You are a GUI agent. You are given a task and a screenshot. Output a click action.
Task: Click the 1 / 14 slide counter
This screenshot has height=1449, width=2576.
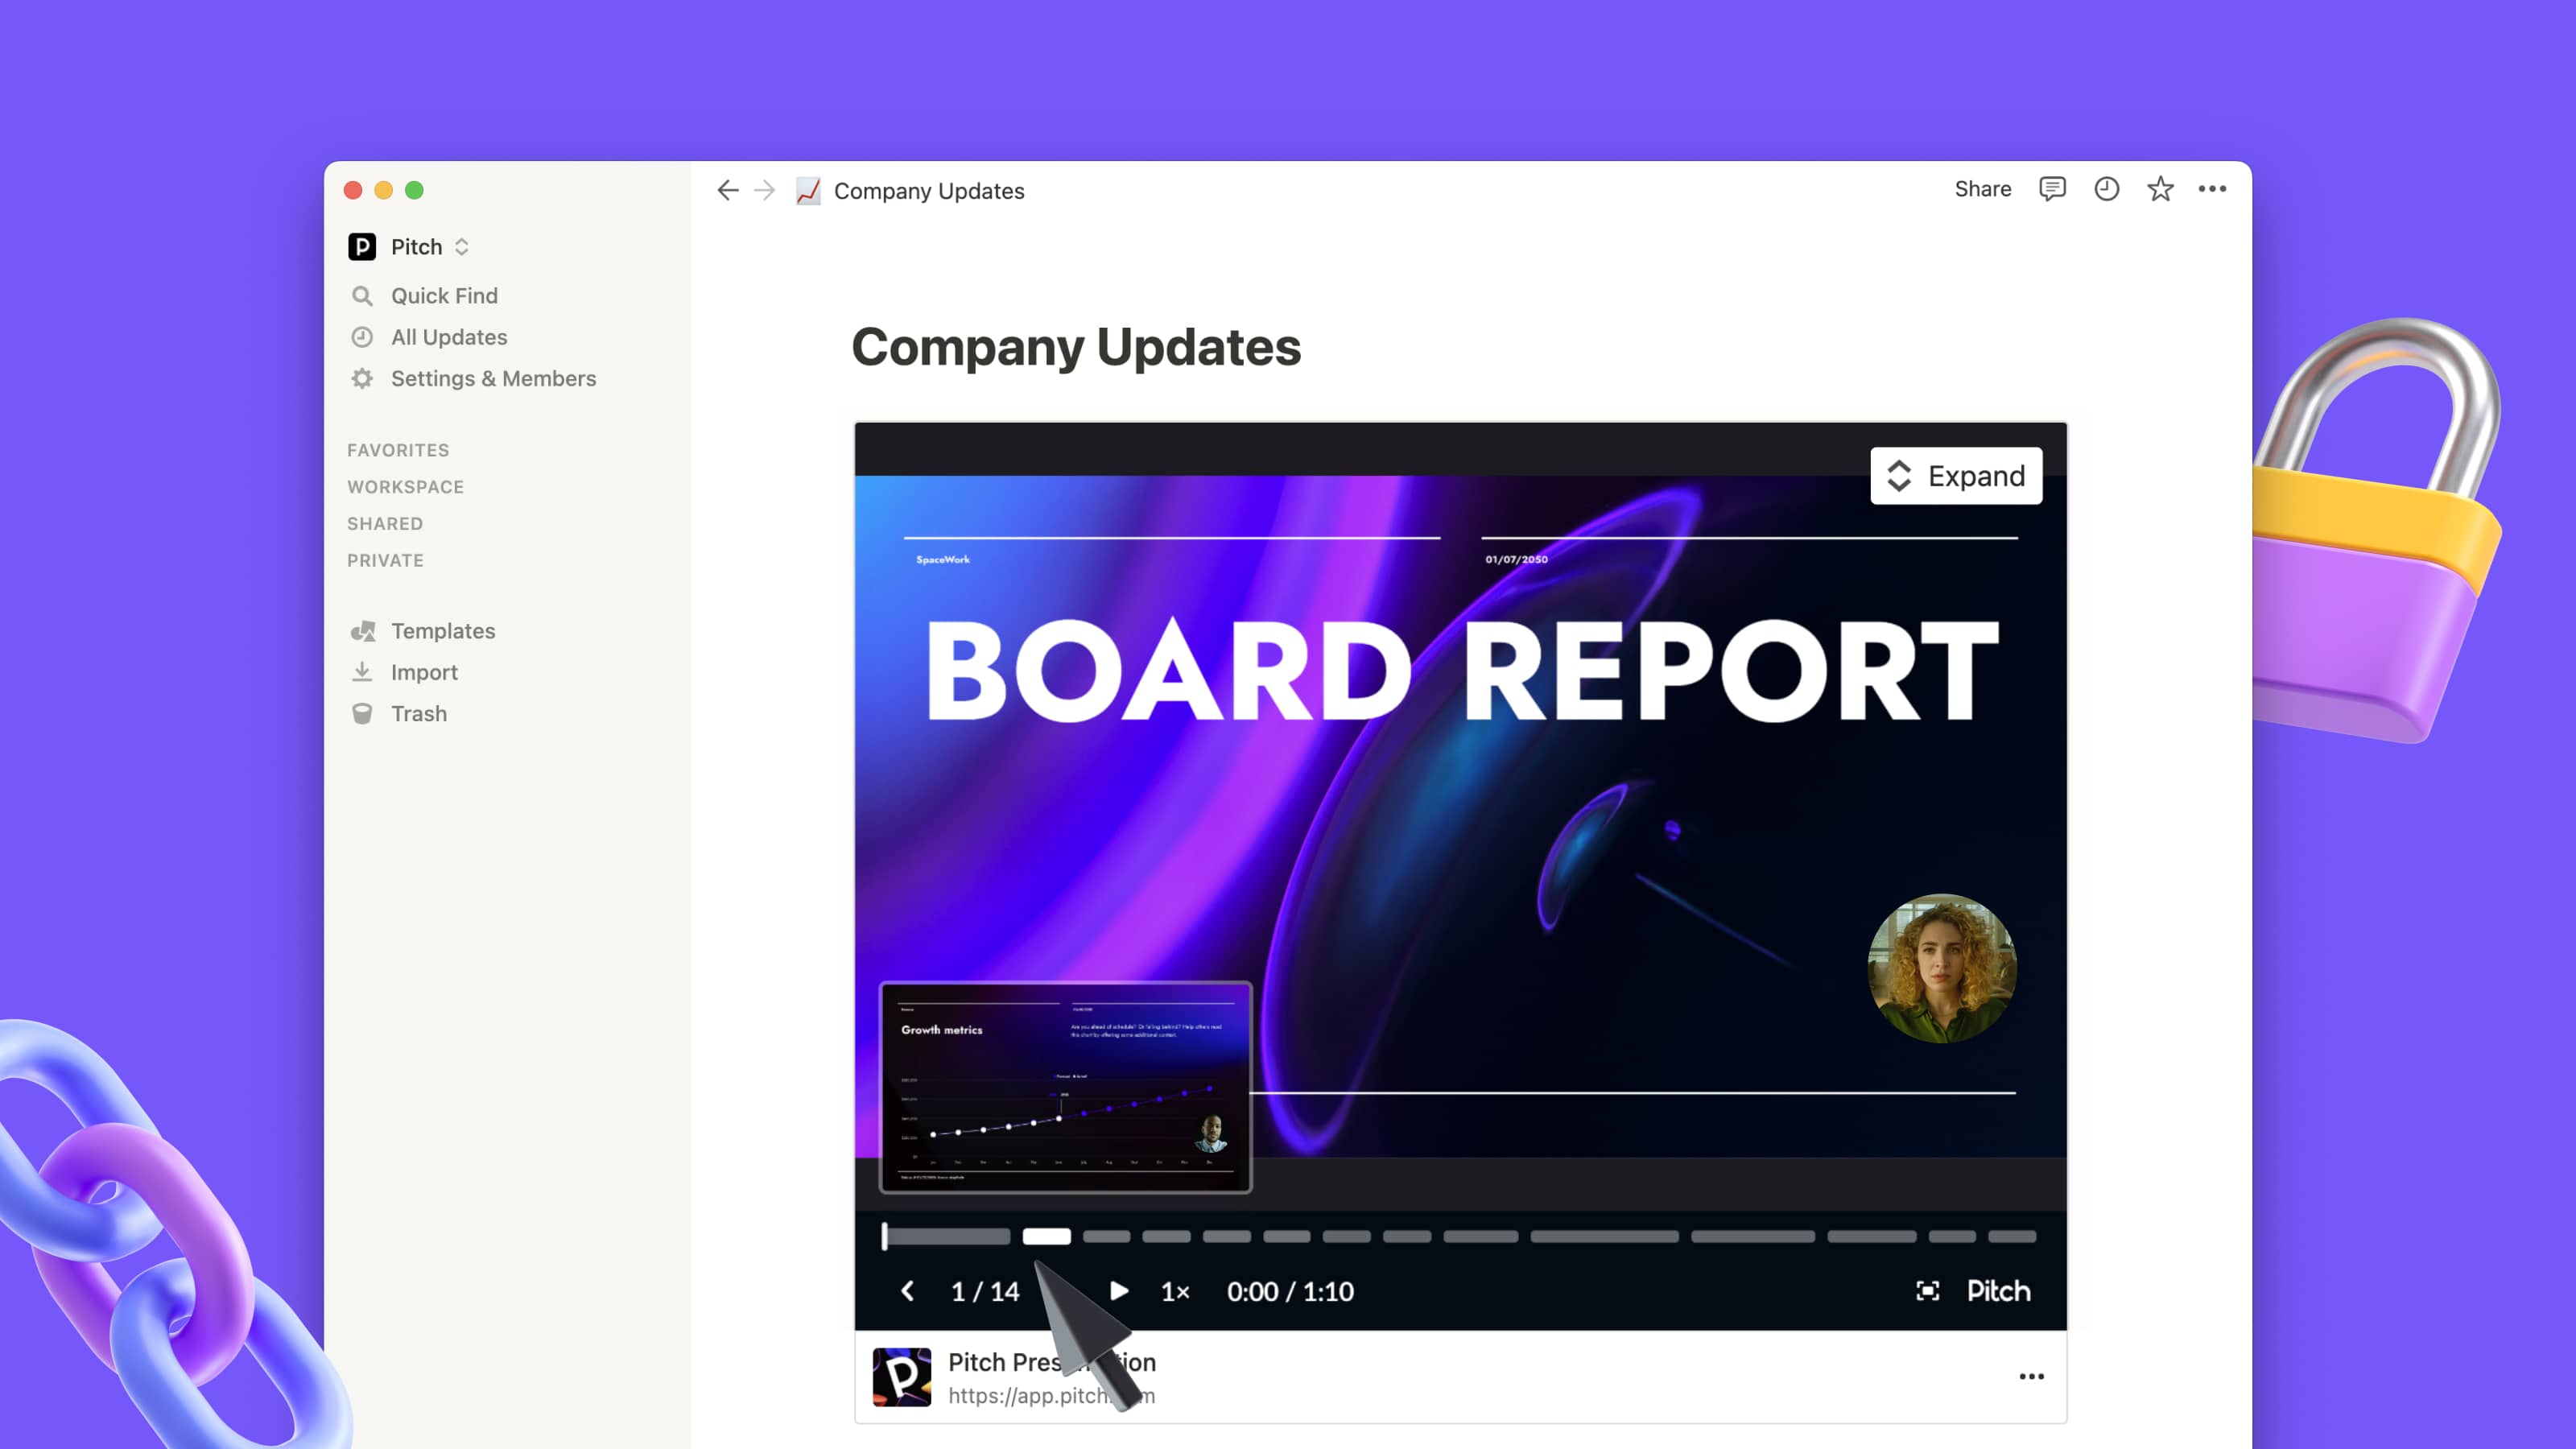[x=985, y=1292]
